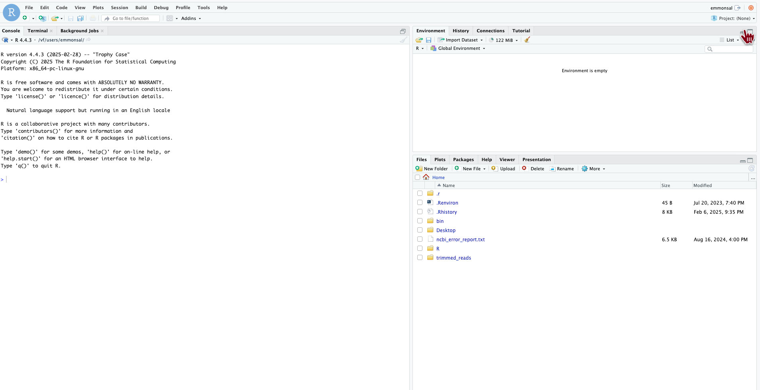Check the select-all box above file list

pos(417,177)
